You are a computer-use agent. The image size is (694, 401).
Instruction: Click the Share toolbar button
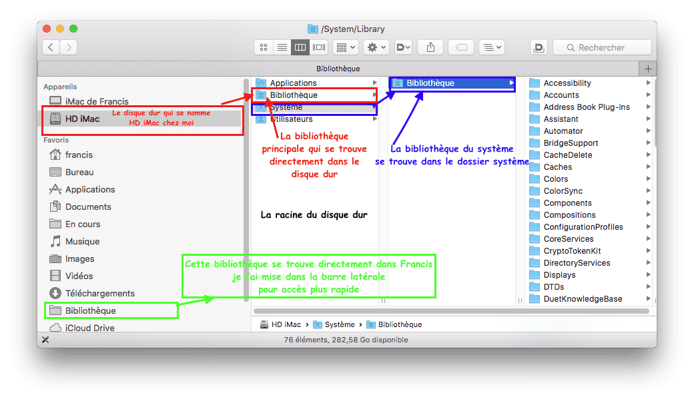[430, 47]
